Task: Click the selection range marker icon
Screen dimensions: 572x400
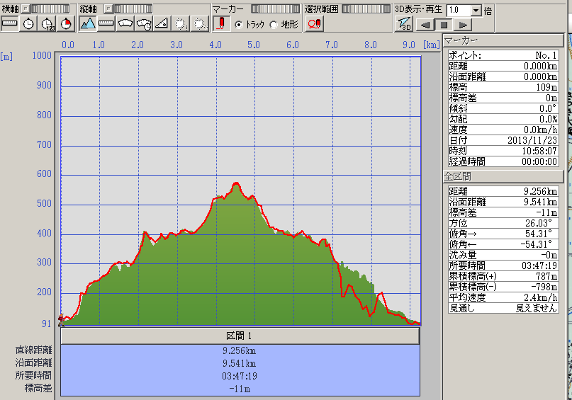Action: pyautogui.click(x=315, y=23)
